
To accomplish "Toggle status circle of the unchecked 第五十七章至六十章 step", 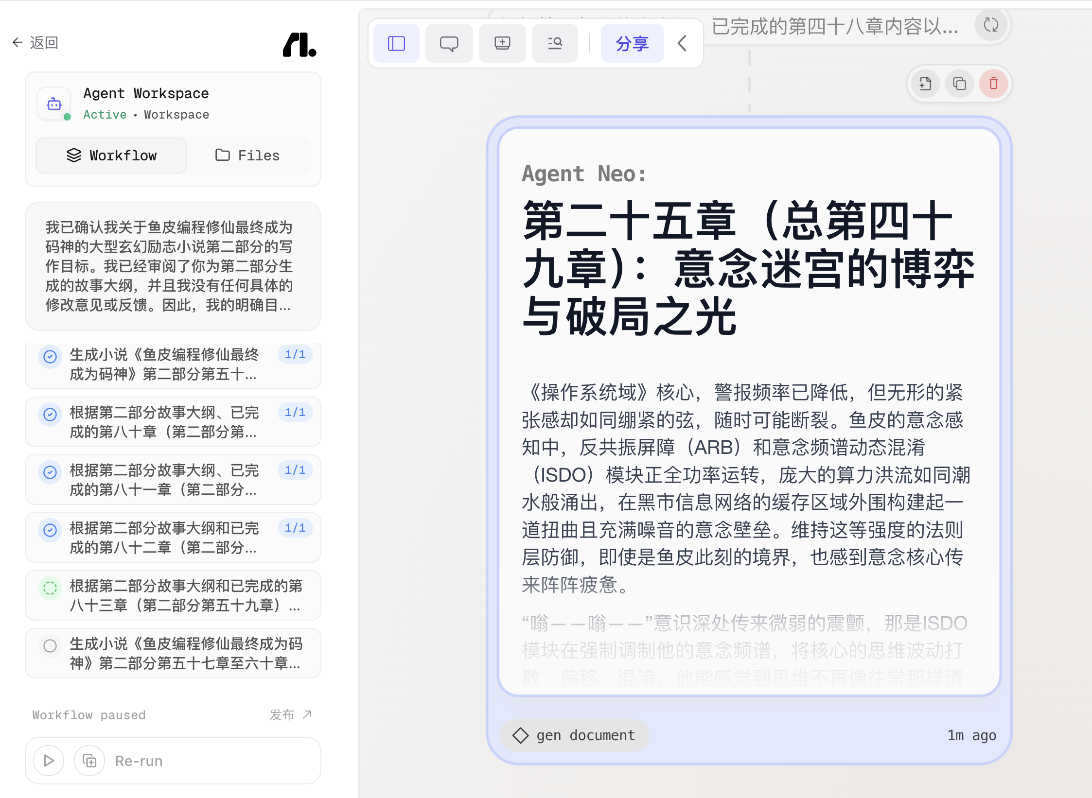I will tap(50, 646).
